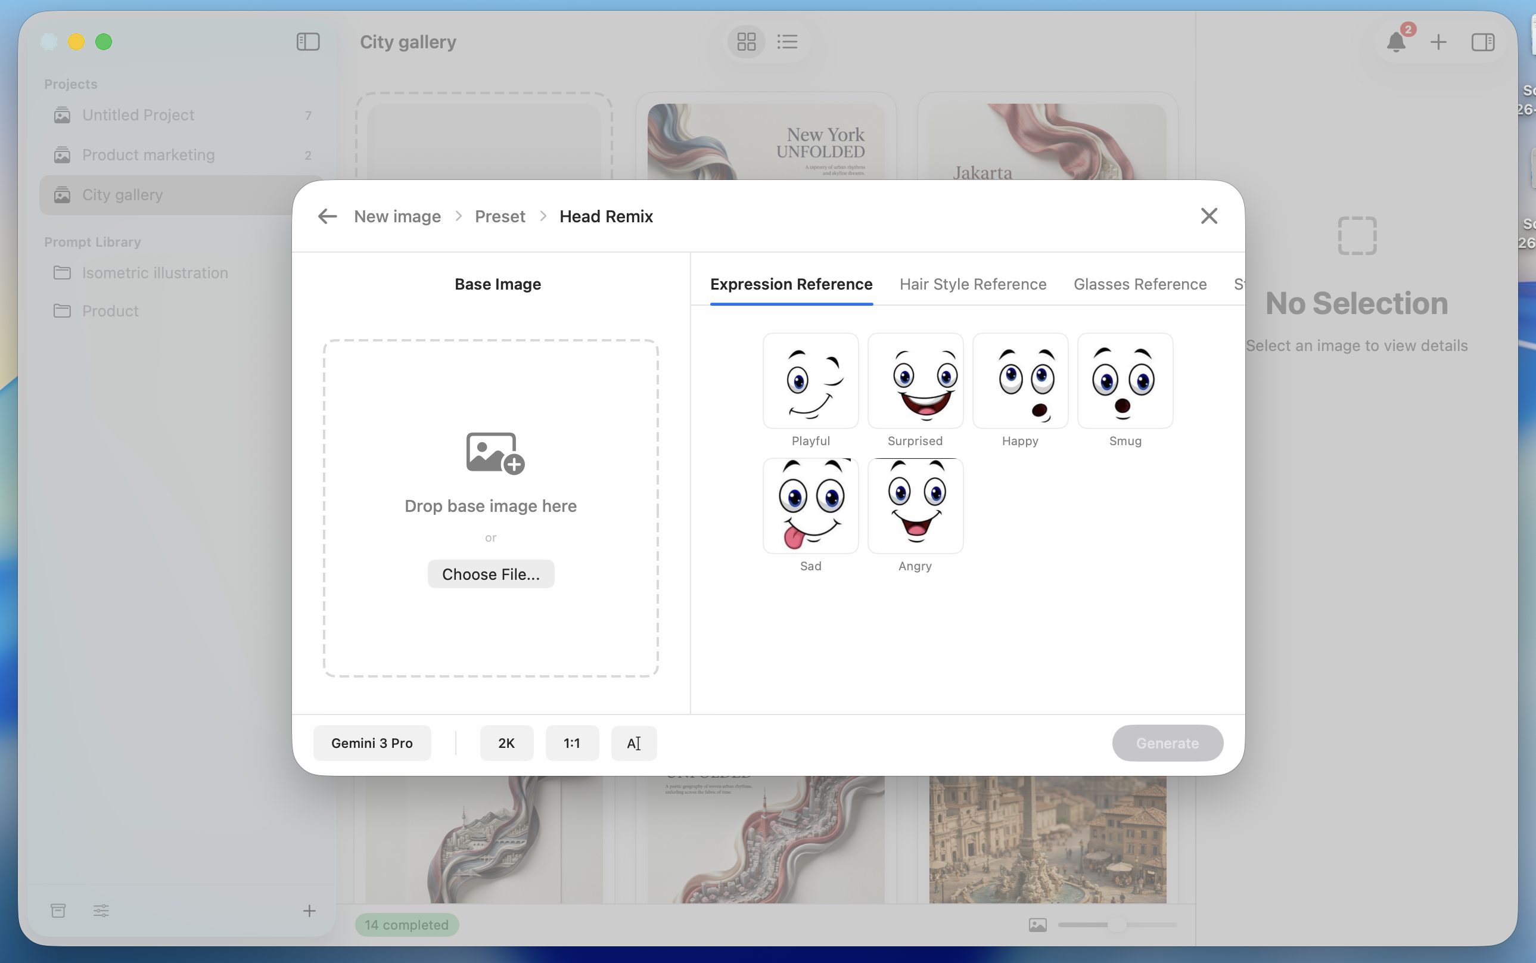Viewport: 1536px width, 963px height.
Task: Open the filter settings icon in sidebar footer
Action: (101, 910)
